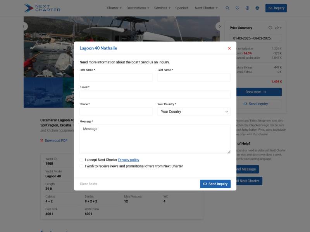Click the Max Persons value 12

click(126, 201)
